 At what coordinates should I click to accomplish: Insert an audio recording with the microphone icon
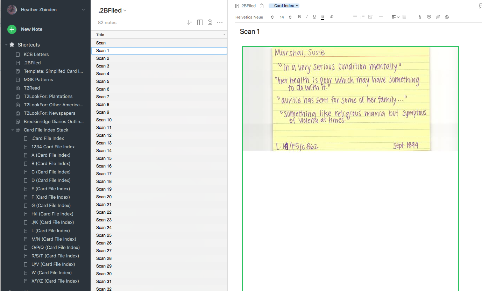420,16
